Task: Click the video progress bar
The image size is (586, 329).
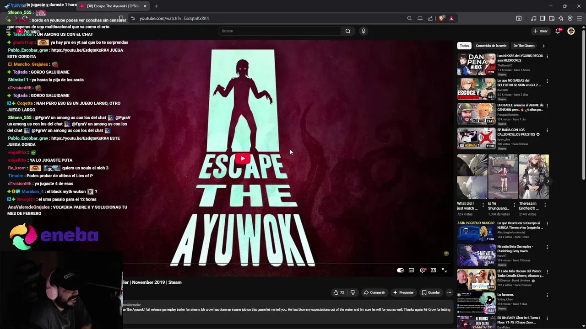Action: [286, 264]
